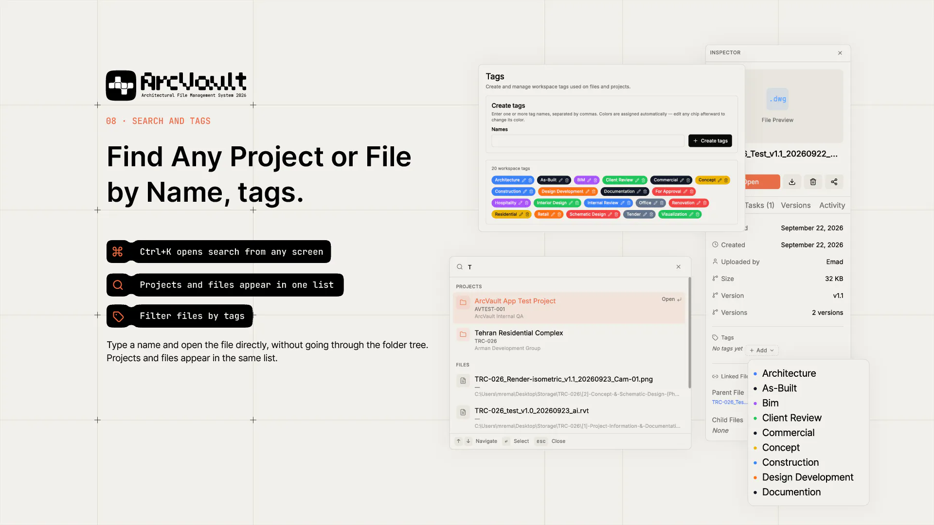934x525 pixels.
Task: Pick Concept in the tag dropdown list
Action: (781, 448)
